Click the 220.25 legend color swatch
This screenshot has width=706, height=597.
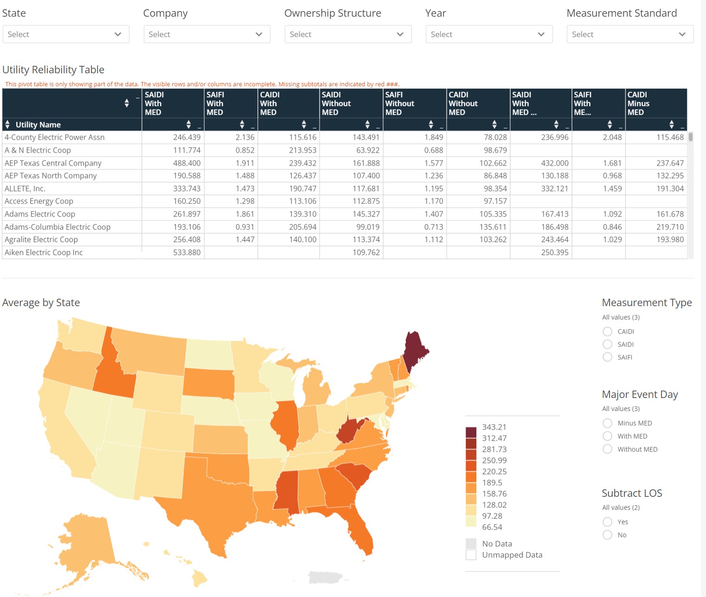(471, 477)
